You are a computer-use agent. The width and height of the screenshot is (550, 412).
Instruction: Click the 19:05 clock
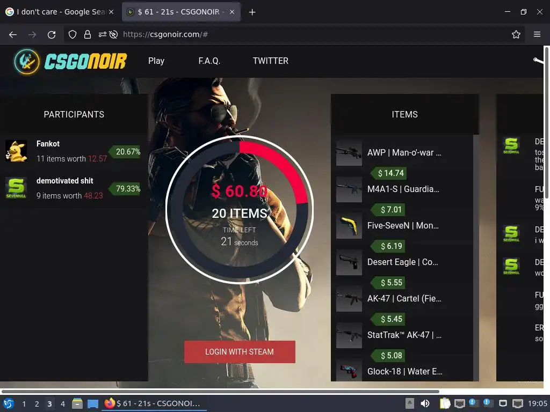tap(537, 403)
